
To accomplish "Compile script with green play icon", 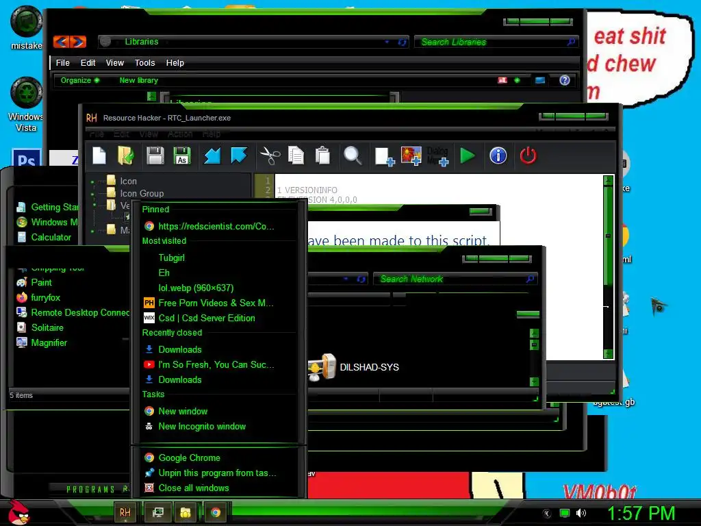I will (468, 155).
